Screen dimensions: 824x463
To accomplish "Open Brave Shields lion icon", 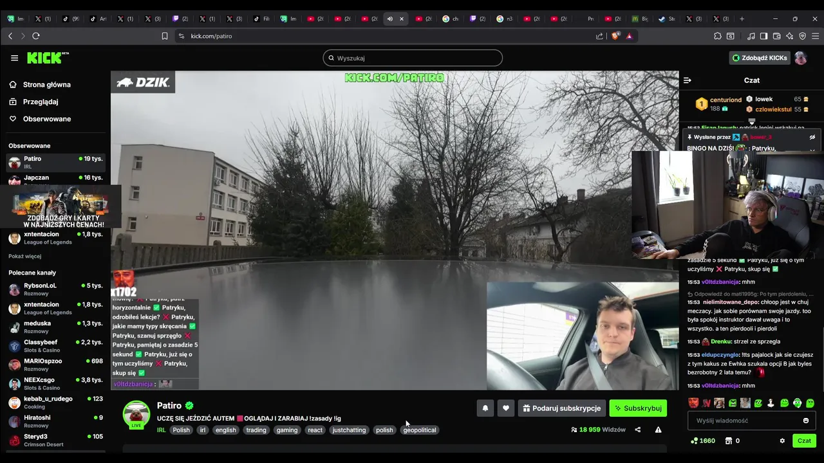I will (x=615, y=36).
